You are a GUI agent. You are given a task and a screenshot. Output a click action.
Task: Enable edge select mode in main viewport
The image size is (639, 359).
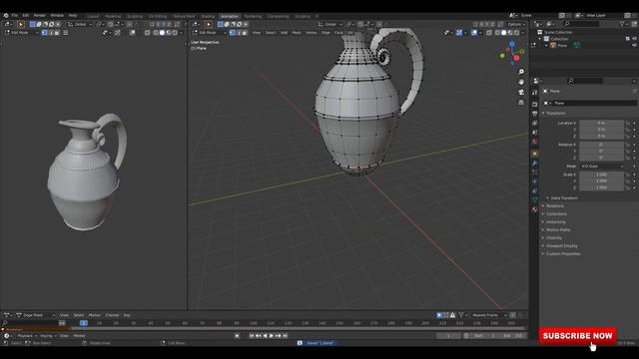(238, 33)
